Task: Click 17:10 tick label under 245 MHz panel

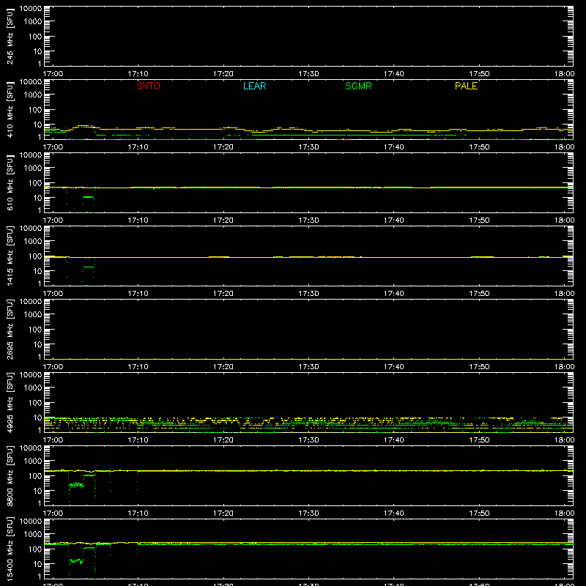Action: [138, 74]
